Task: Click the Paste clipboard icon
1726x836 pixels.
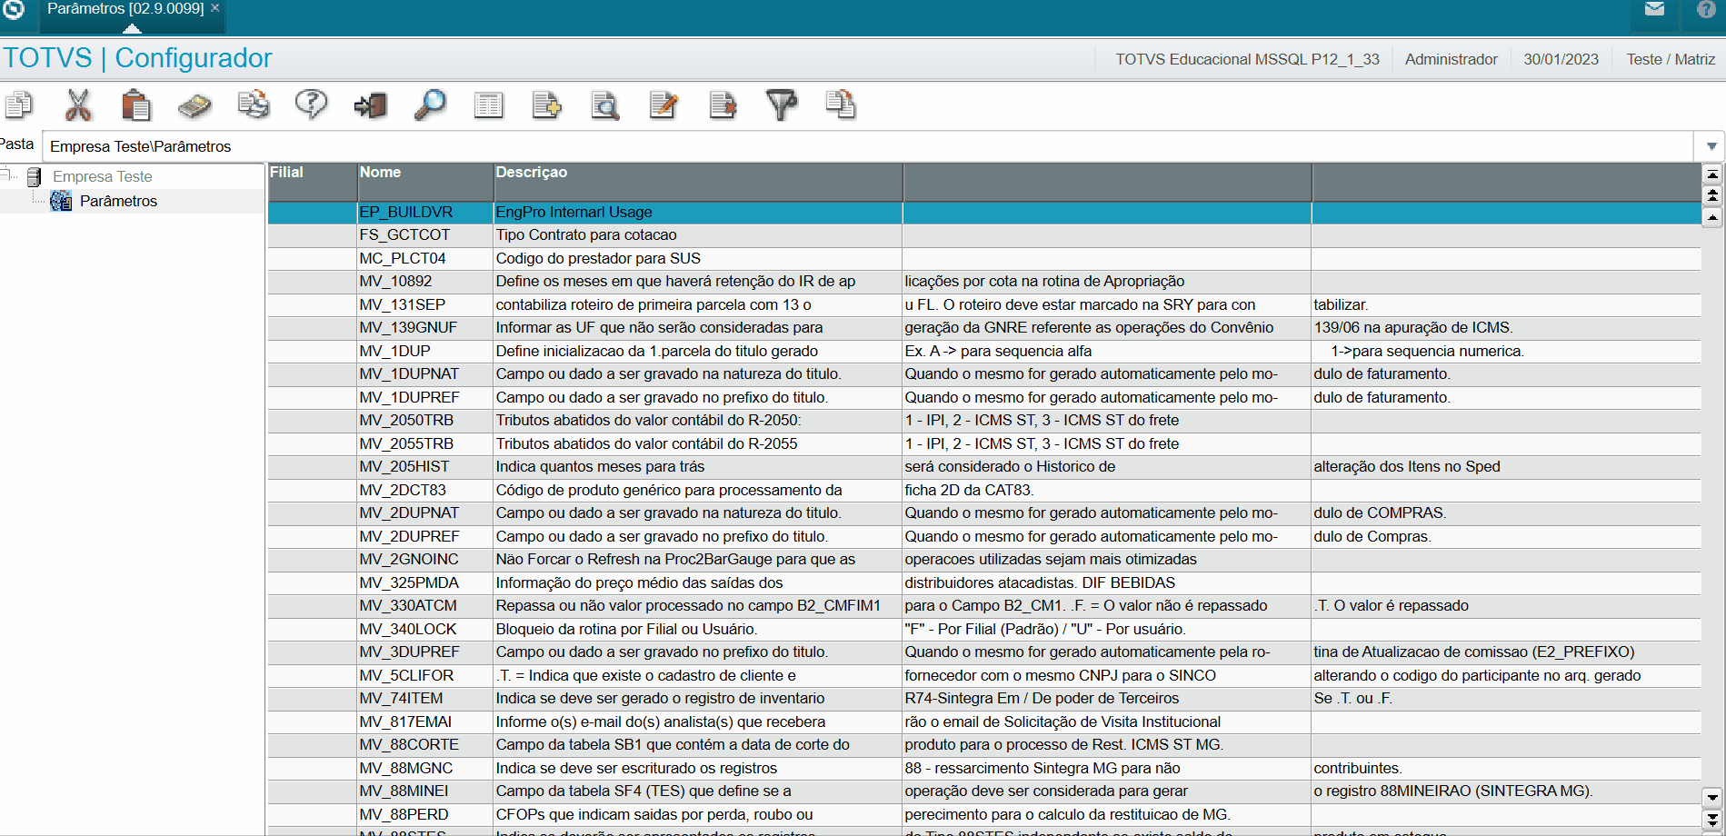Action: 136,105
